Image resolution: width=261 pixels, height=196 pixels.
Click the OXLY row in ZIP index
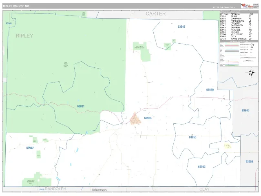[x=236, y=36]
